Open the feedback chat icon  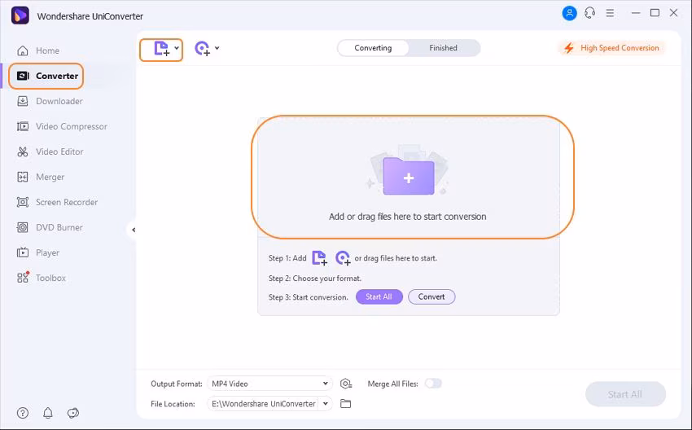(72, 413)
